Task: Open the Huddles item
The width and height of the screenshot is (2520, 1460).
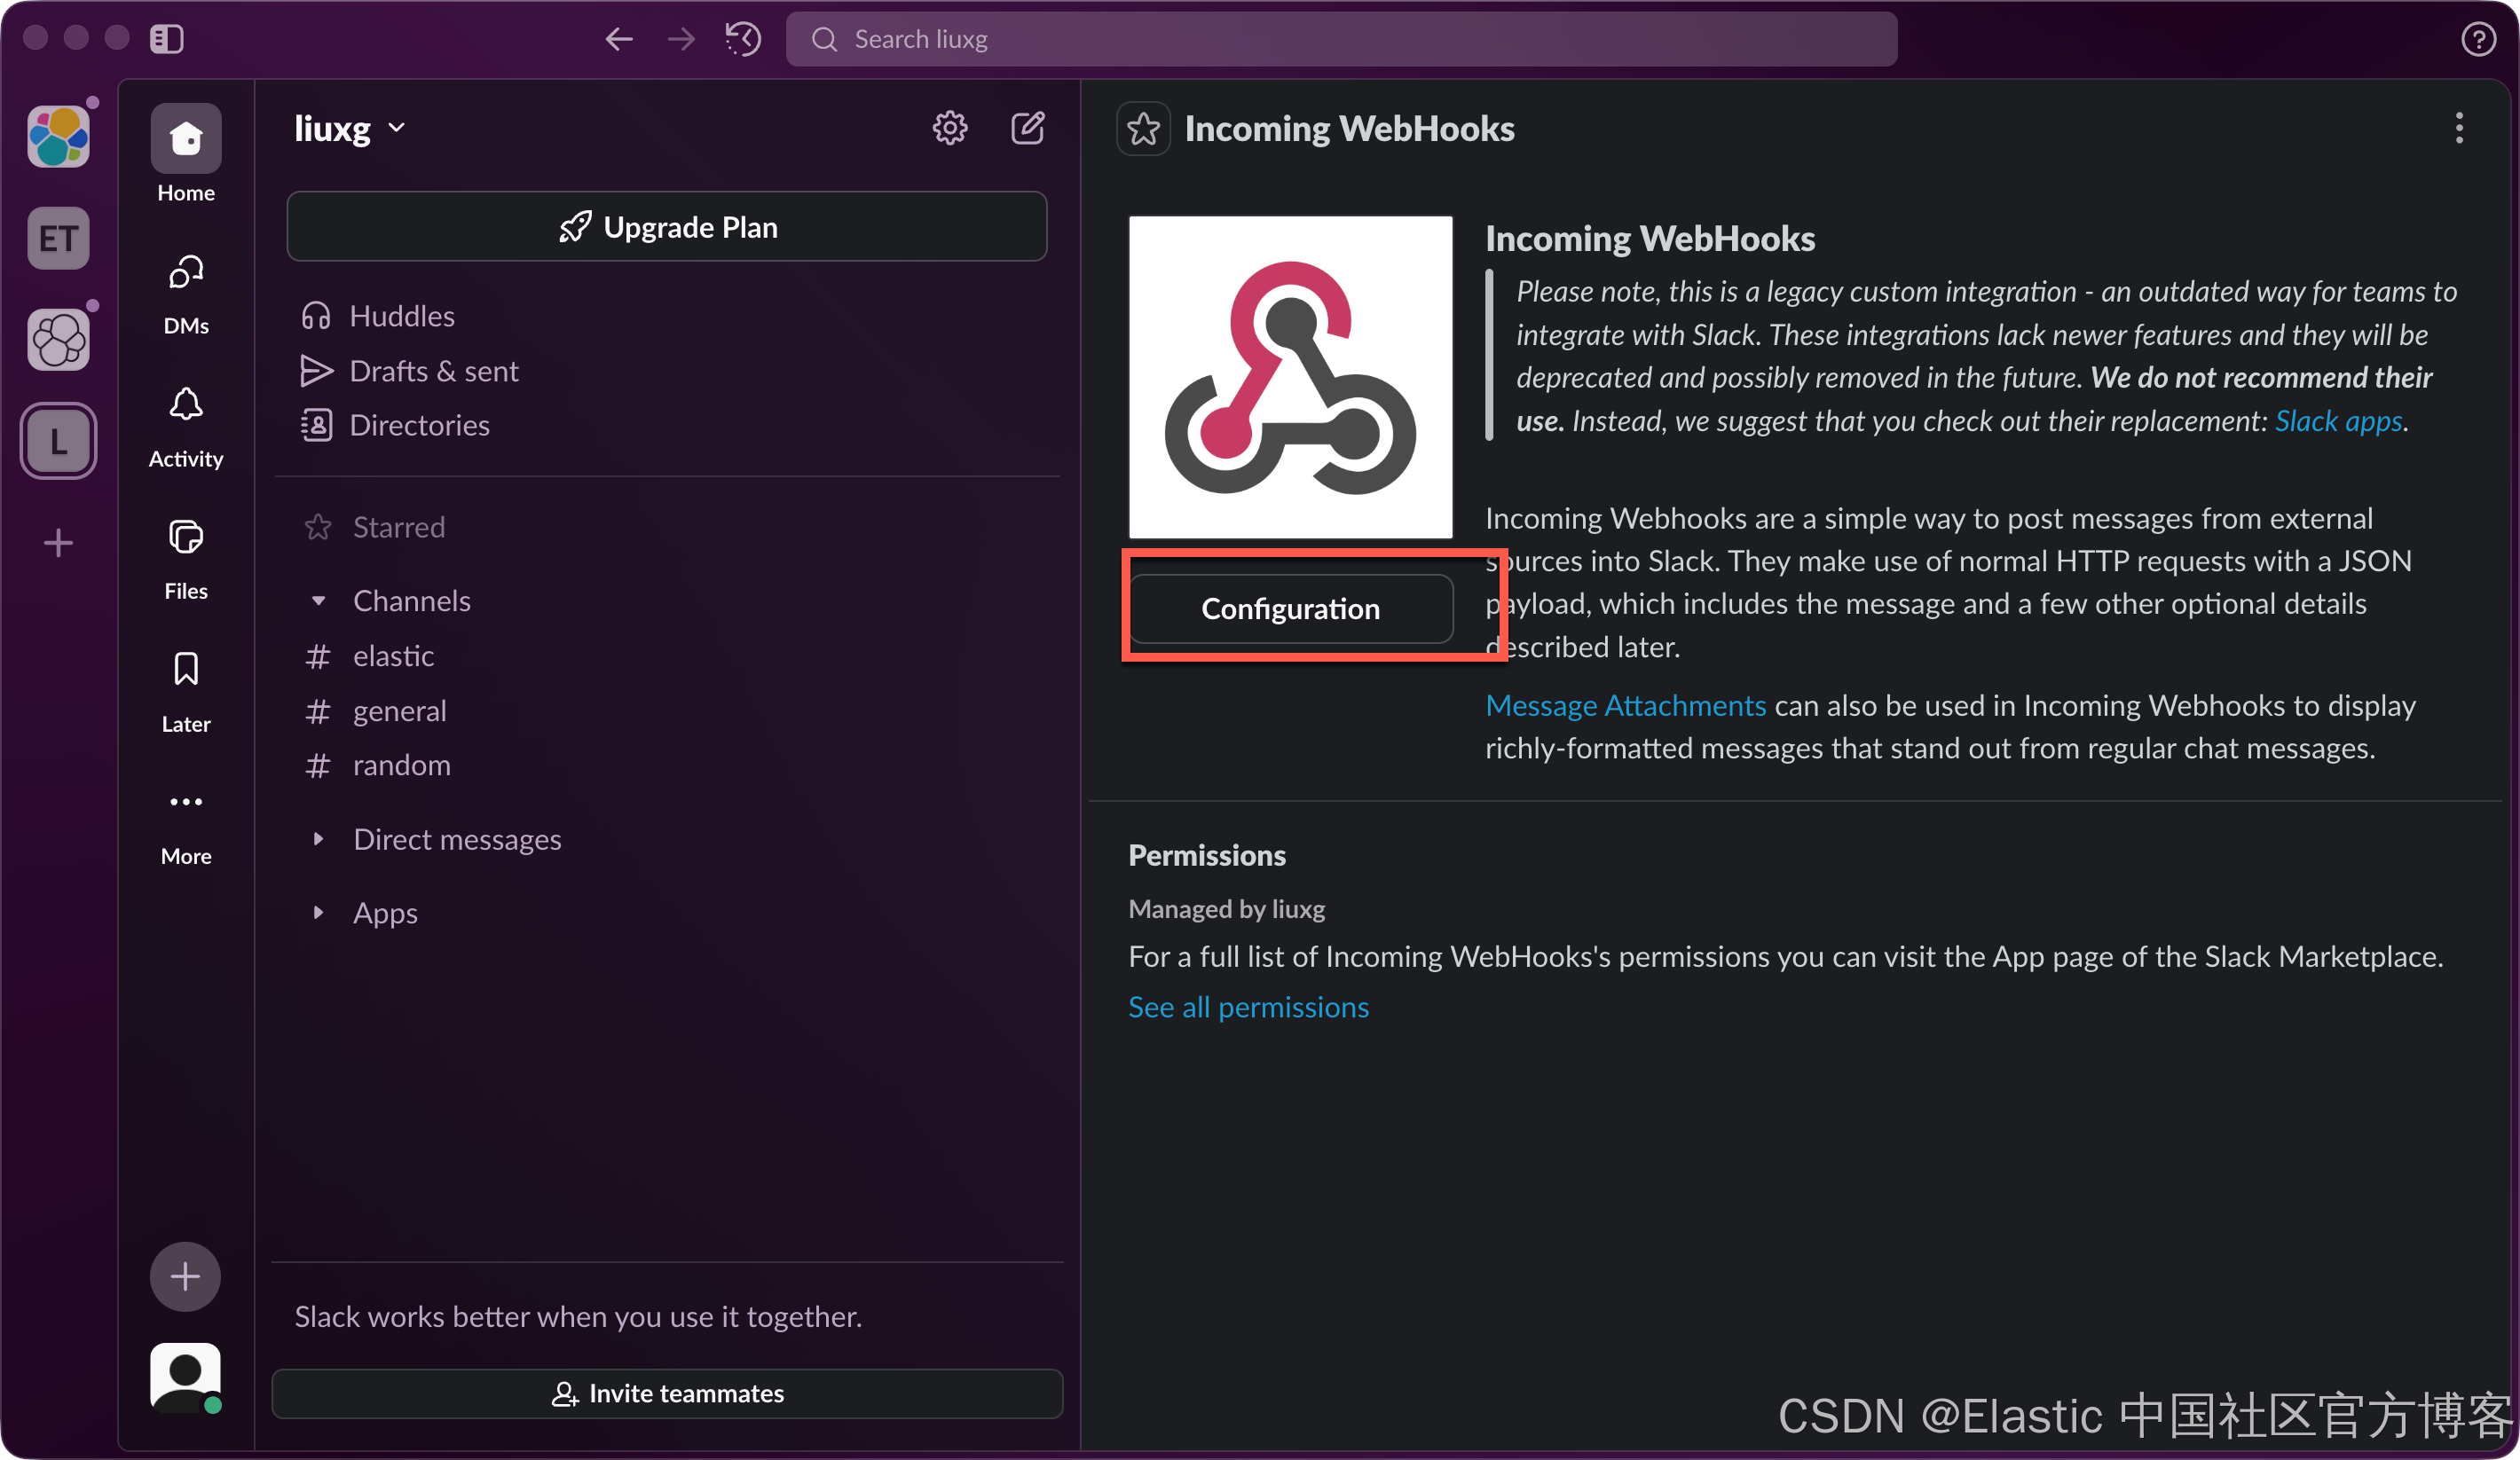Action: (401, 316)
